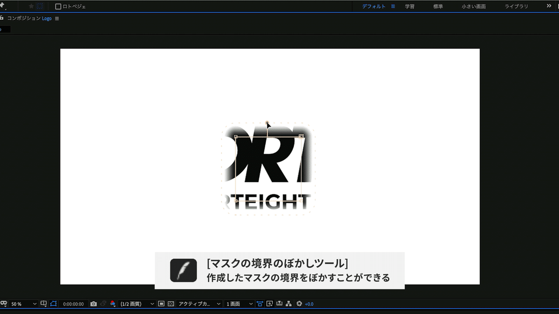Image resolution: width=559 pixels, height=314 pixels.
Task: Click the 0:00:00:00 current time field
Action: 74,304
